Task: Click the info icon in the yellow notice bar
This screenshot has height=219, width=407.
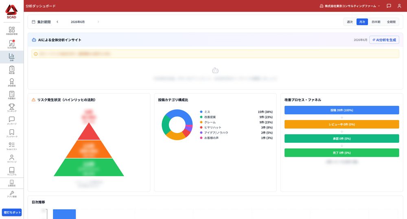Action: coord(35,54)
